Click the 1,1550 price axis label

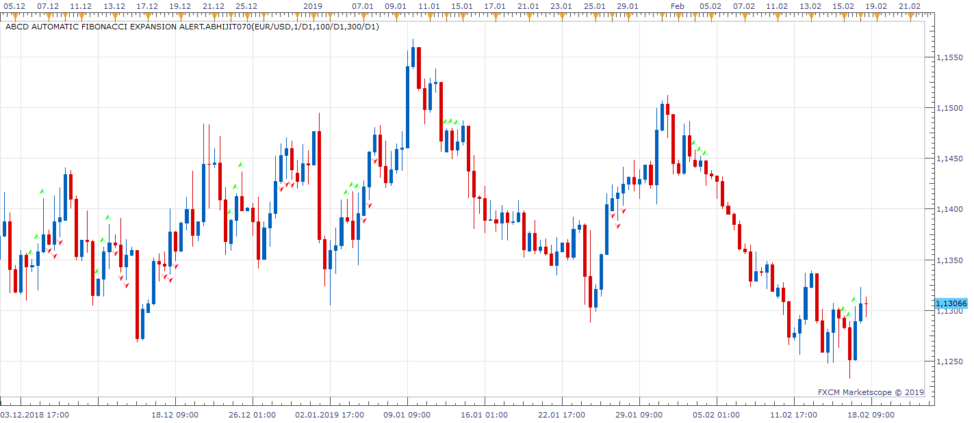(949, 57)
